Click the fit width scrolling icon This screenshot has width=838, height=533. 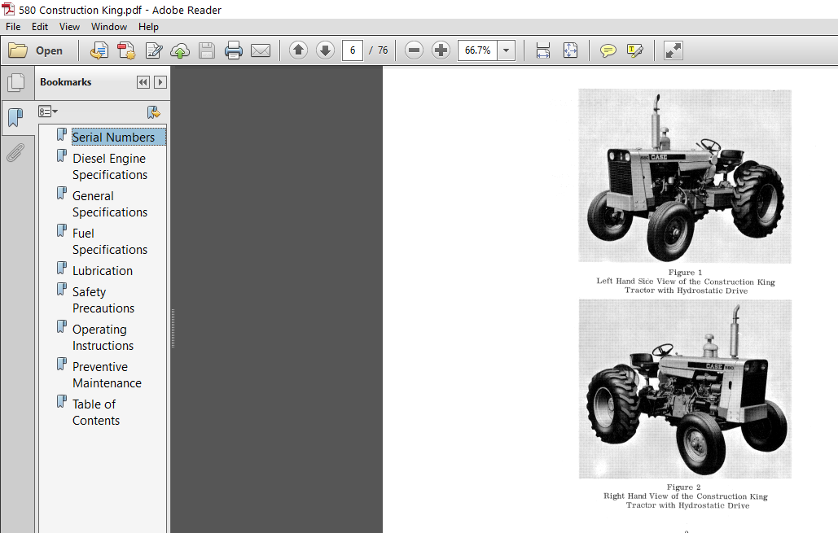click(543, 50)
